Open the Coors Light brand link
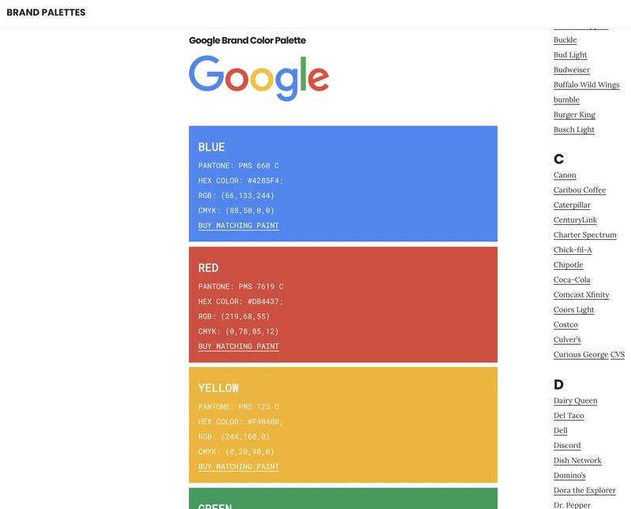Viewport: 631px width, 509px height. (573, 309)
